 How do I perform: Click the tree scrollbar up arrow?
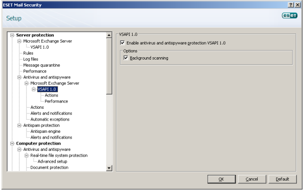pyautogui.click(x=109, y=35)
